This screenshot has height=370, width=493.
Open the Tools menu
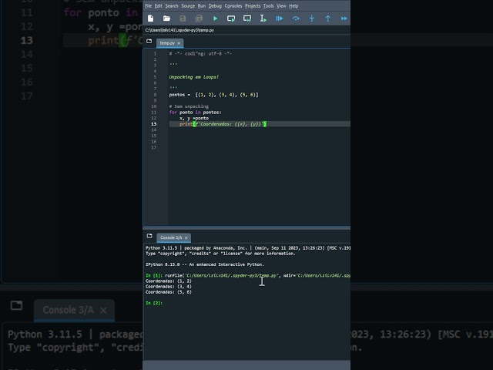[x=269, y=6]
